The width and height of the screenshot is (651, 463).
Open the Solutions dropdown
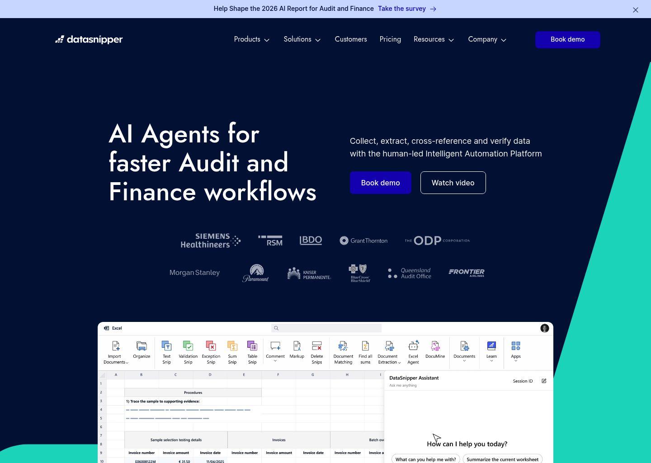click(x=302, y=40)
